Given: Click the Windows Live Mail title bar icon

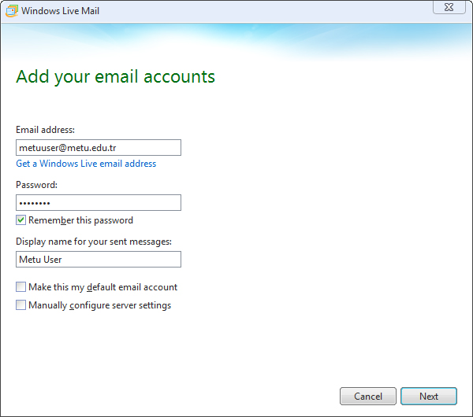Looking at the screenshot, I should coord(12,11).
